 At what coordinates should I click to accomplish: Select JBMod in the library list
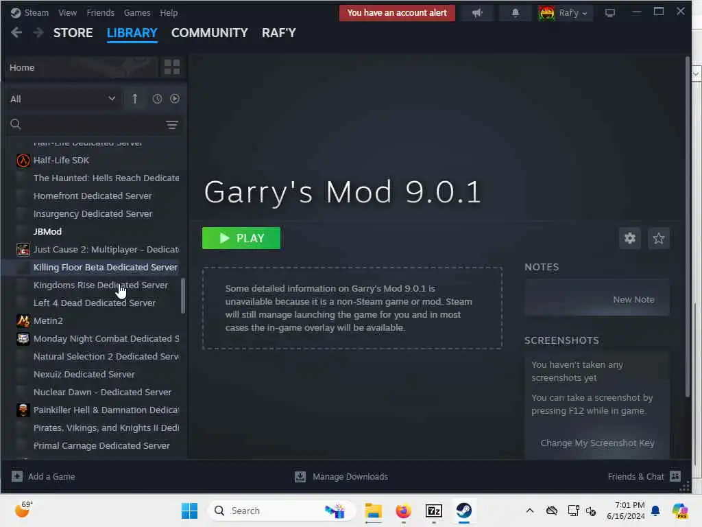click(x=47, y=232)
